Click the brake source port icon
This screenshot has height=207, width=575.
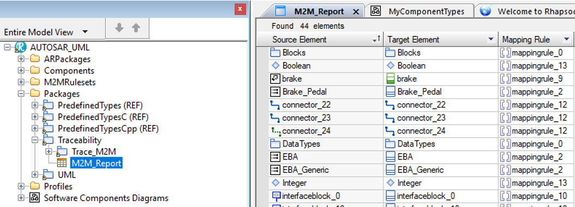(x=275, y=78)
